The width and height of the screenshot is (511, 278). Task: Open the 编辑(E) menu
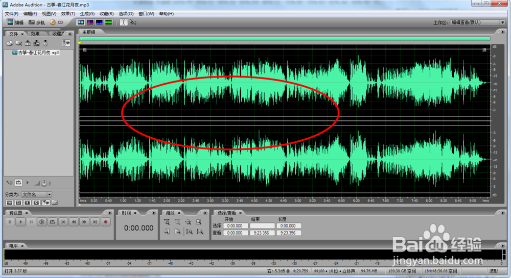coord(30,14)
